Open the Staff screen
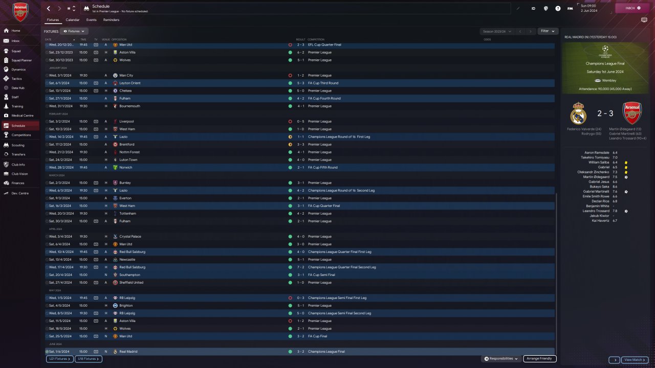Image resolution: width=655 pixels, height=368 pixels. 20,97
